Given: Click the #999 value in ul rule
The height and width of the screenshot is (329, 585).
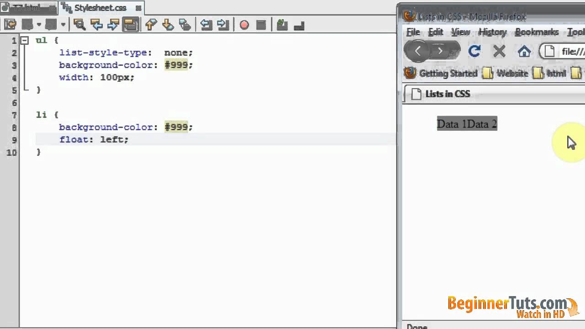Looking at the screenshot, I should 176,65.
